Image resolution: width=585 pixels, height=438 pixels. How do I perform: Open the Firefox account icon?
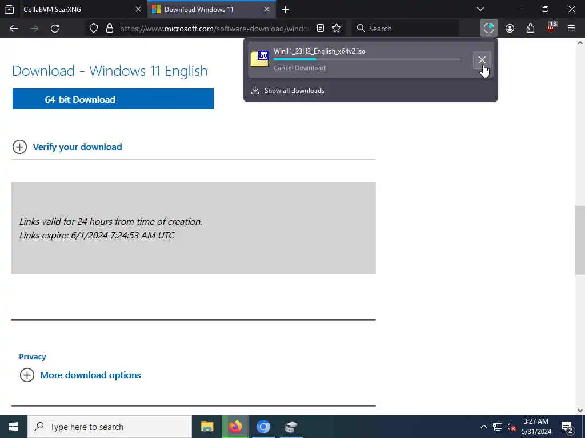coord(510,29)
